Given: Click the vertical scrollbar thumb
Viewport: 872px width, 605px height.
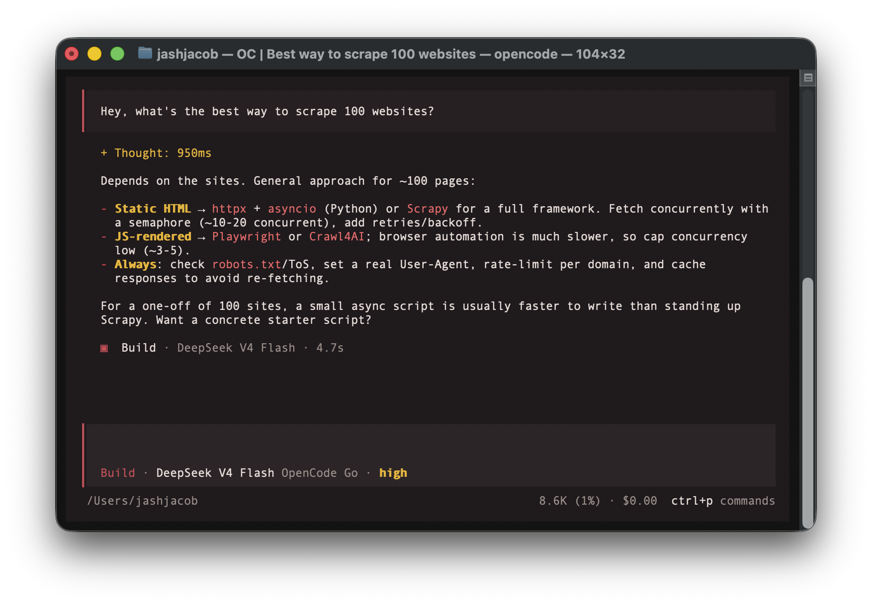Looking at the screenshot, I should 808,403.
